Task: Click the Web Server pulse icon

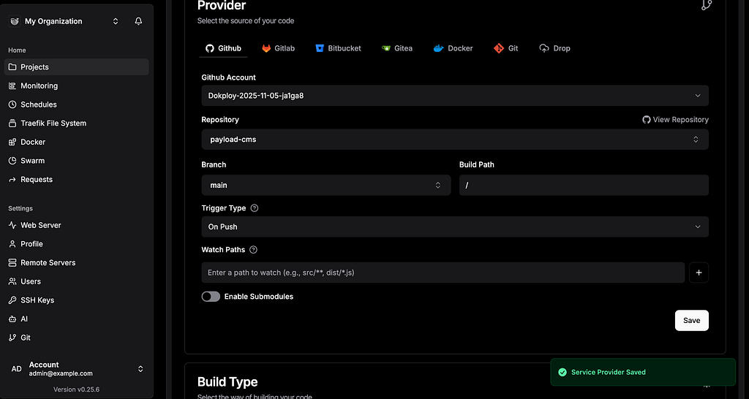Action: pos(12,225)
